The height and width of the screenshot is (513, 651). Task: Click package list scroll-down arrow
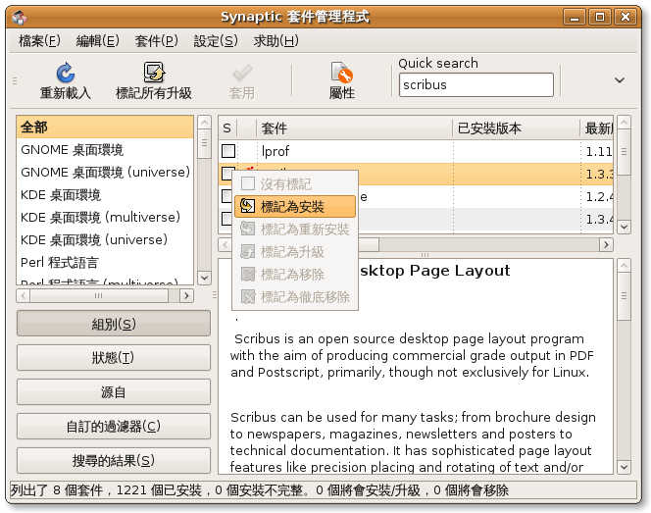624,227
